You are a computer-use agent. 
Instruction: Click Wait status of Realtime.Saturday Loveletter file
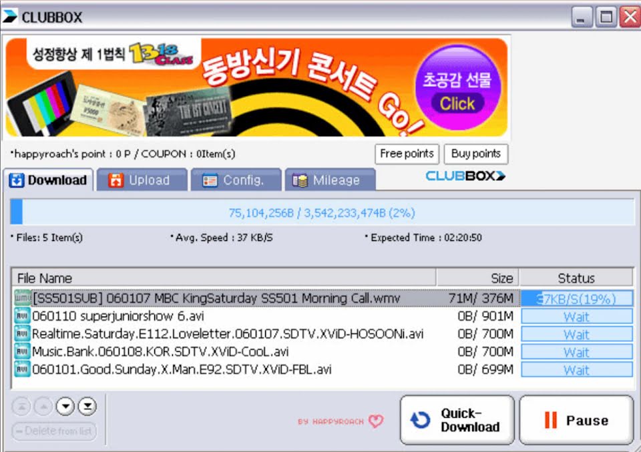click(577, 334)
